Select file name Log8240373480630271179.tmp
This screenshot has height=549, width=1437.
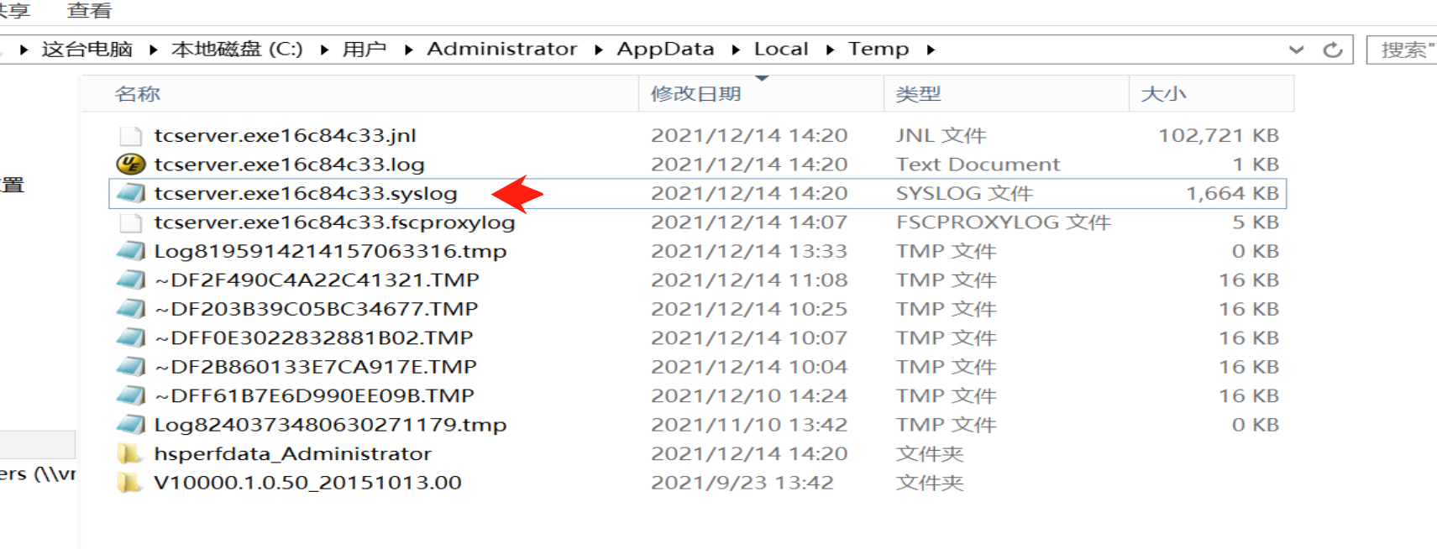point(330,425)
